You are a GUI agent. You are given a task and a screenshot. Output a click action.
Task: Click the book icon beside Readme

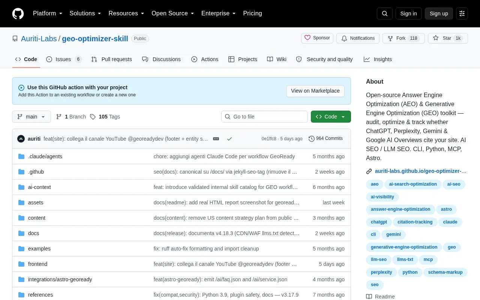coord(369,297)
